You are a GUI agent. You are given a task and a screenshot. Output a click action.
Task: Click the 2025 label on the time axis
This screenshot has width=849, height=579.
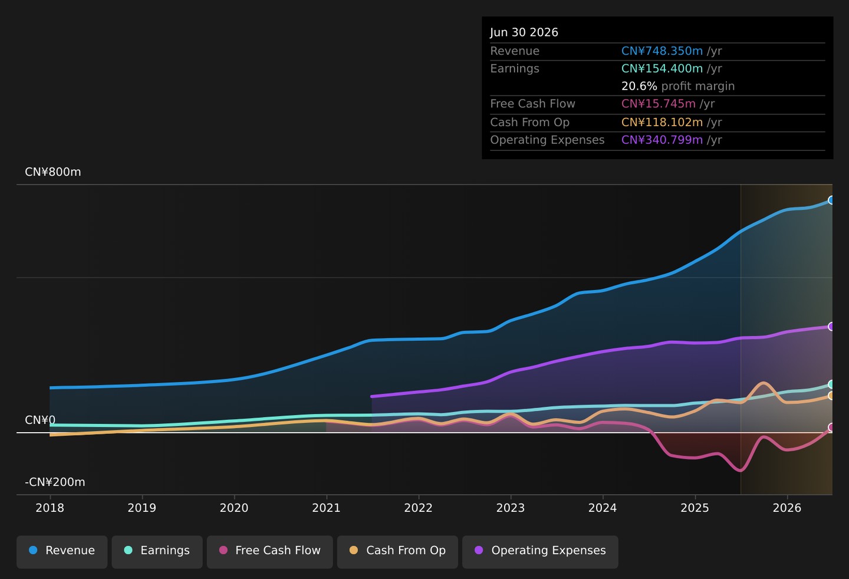[695, 508]
